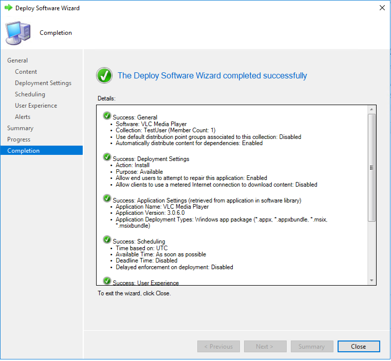Viewport: 391px width, 361px height.
Task: Click the large green success checkmark icon
Action: tap(104, 75)
